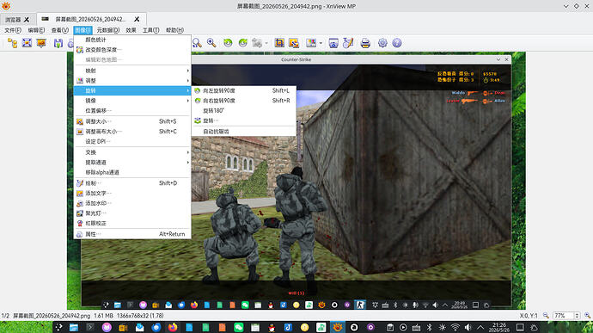593x333 pixels.
Task: Expand the highlighted 旋转 submenu
Action: [132, 90]
